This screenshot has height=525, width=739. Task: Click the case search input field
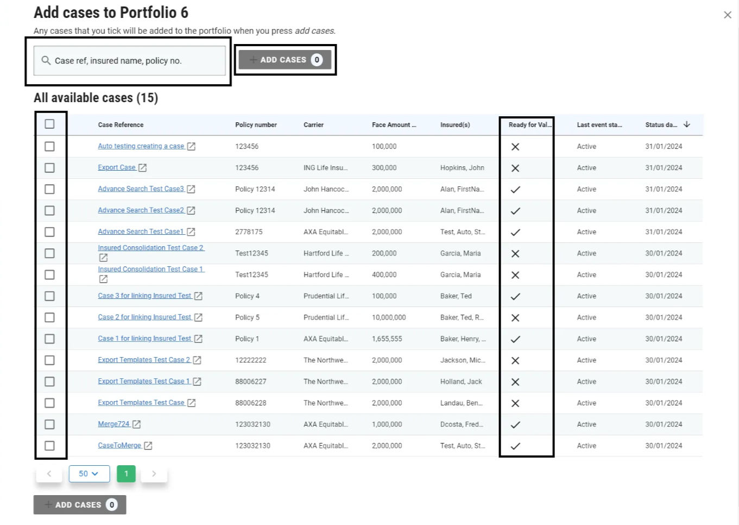(x=130, y=61)
